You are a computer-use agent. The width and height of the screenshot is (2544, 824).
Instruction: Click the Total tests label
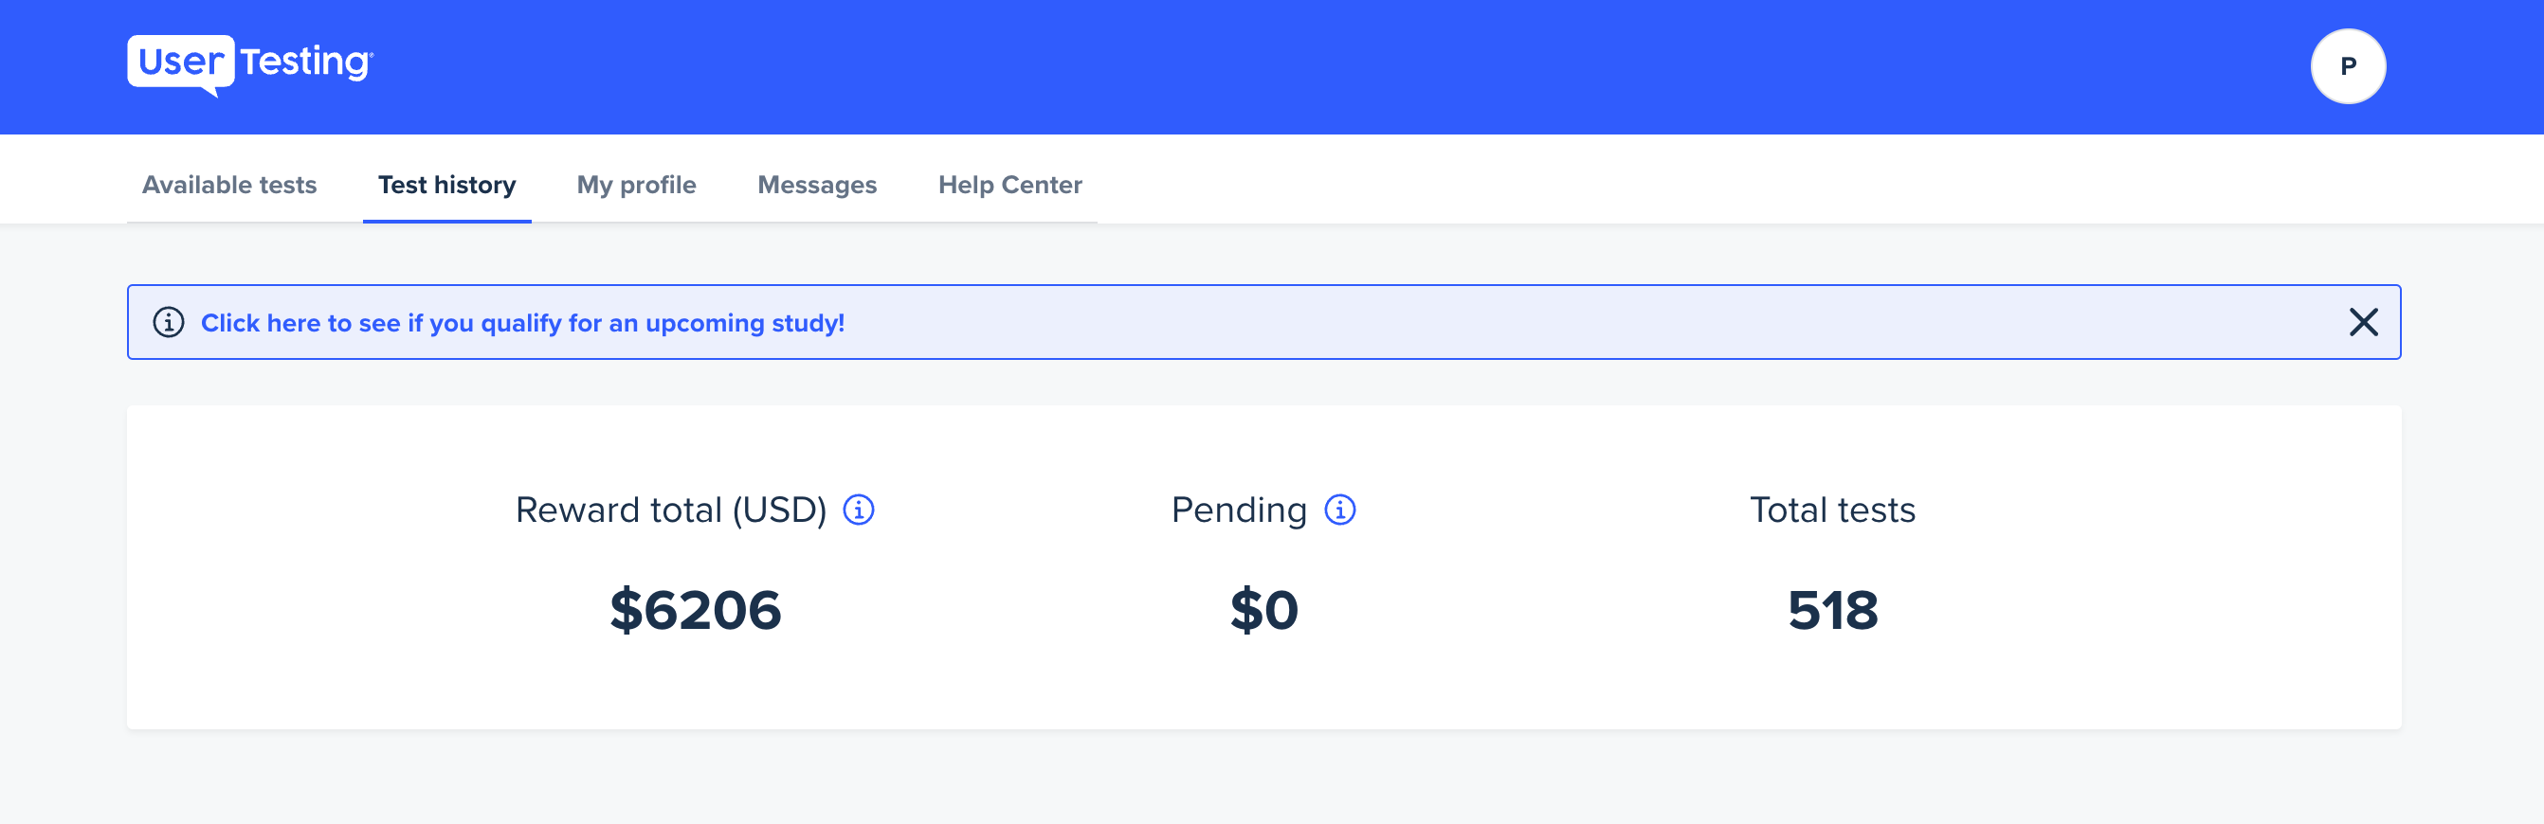[x=1832, y=511]
